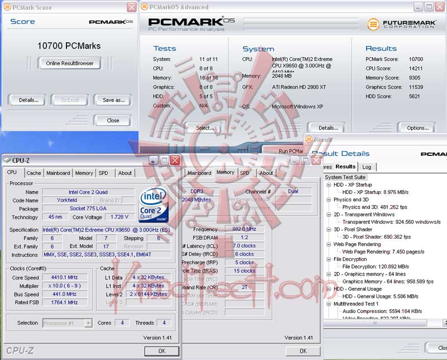Minimize the front CPU-Z window
447x360 pixels.
[153, 160]
